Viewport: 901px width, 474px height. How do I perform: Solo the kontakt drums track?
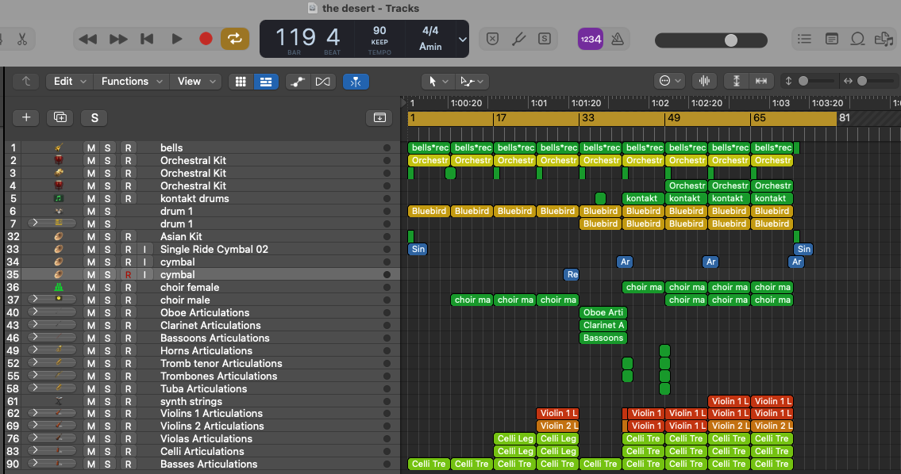click(x=107, y=199)
